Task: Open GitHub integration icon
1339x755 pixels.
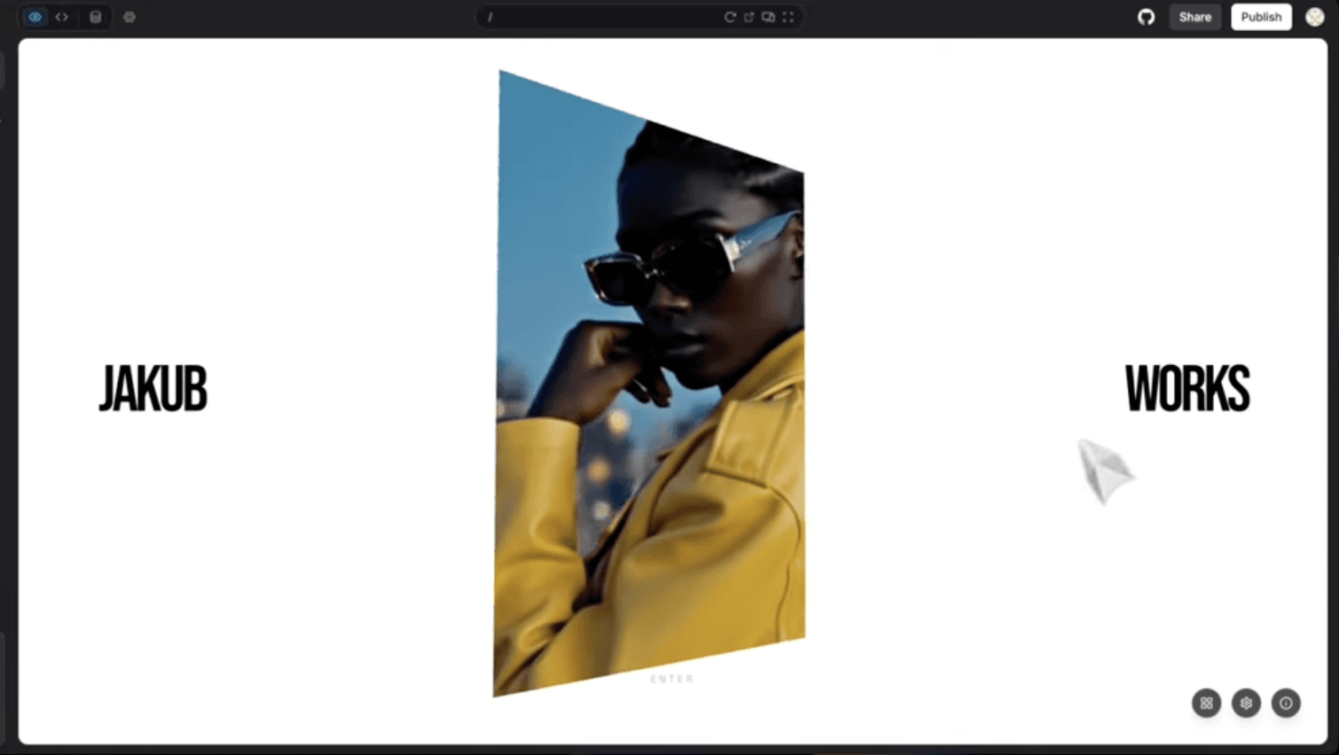Action: click(x=1147, y=17)
